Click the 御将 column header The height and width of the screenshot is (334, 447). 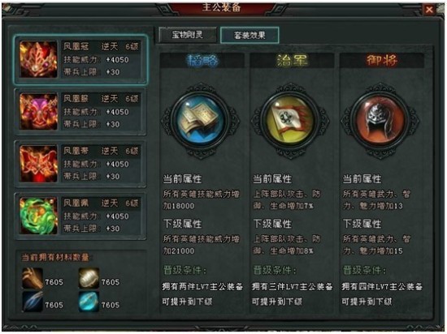382,60
